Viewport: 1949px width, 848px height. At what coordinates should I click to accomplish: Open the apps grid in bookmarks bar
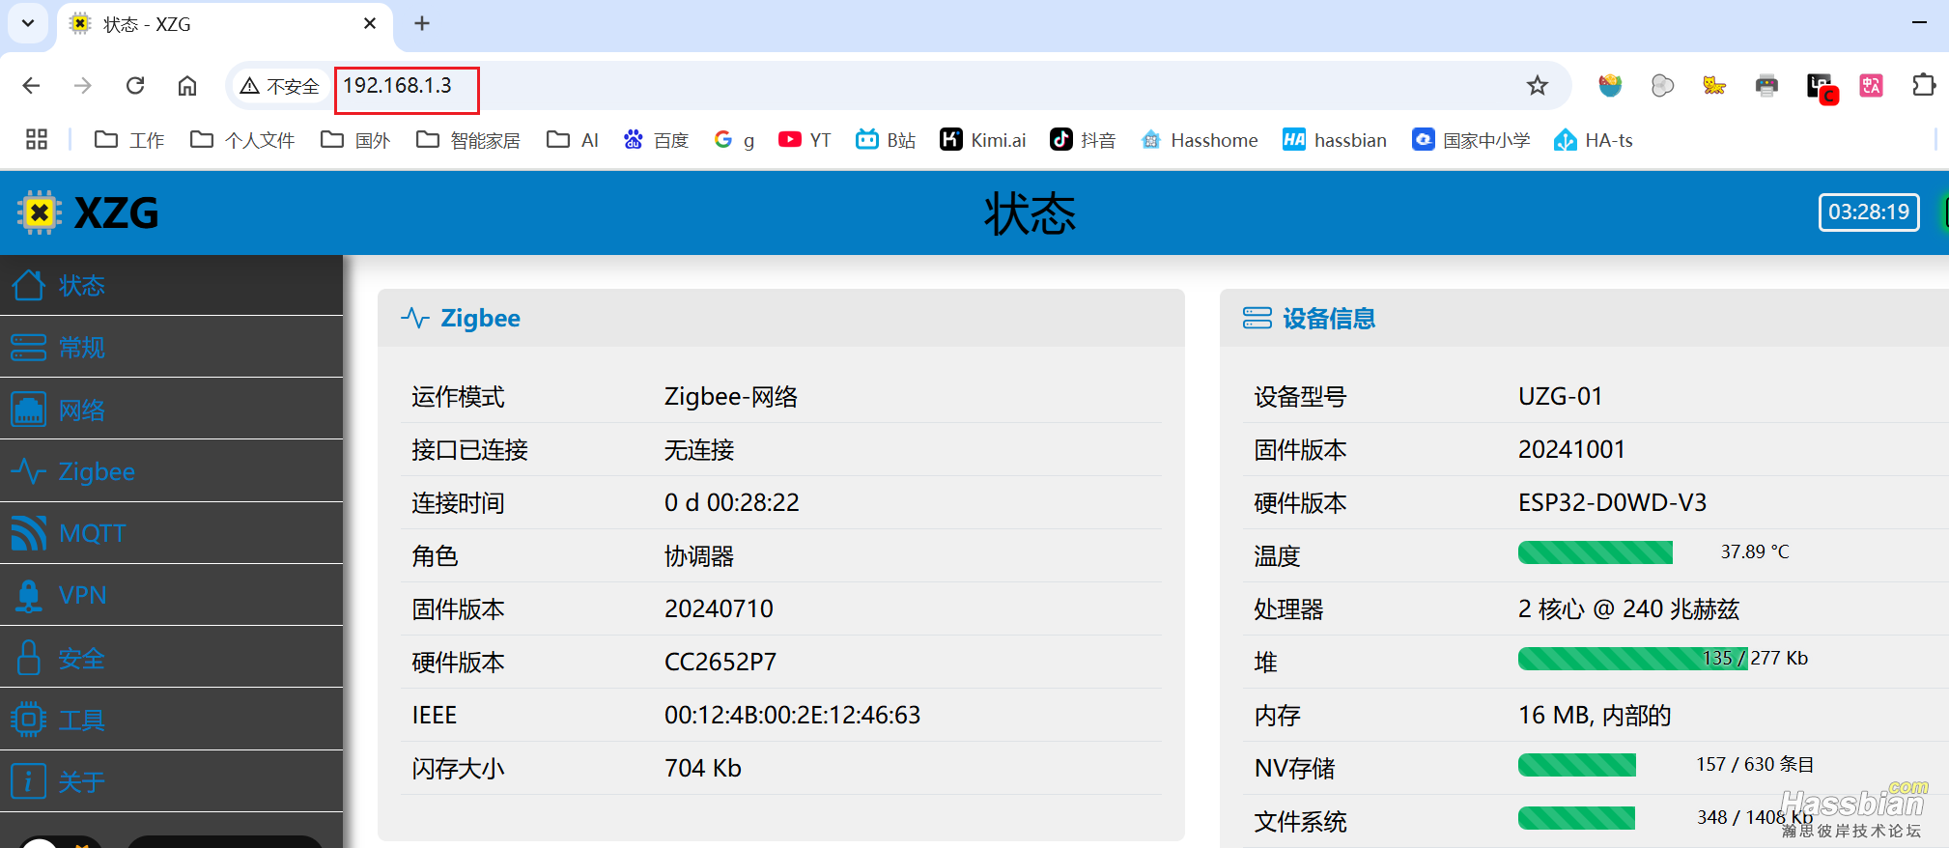click(37, 139)
